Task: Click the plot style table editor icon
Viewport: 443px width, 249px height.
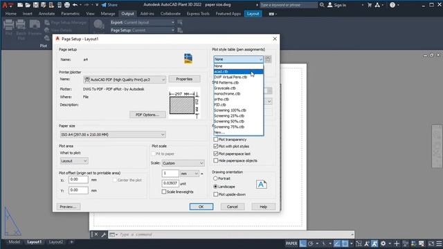Action: (268, 59)
